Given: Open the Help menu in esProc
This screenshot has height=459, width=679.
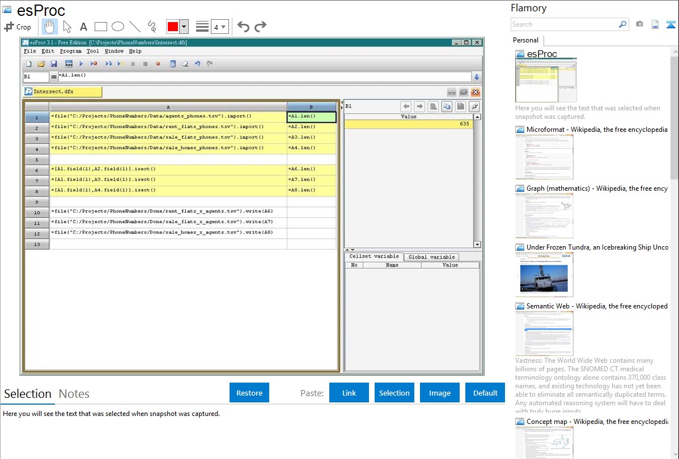Looking at the screenshot, I should point(135,51).
